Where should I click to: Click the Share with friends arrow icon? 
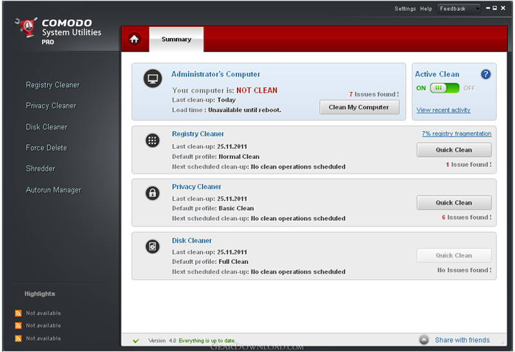click(x=424, y=340)
